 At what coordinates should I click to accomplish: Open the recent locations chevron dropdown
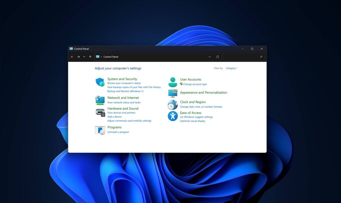coord(84,57)
